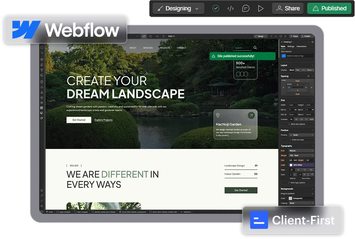Switch to the Interactions tab
Screen dimensions: 355x239
301,47
